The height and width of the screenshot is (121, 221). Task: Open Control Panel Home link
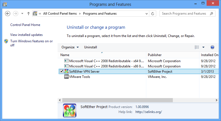click(25, 25)
